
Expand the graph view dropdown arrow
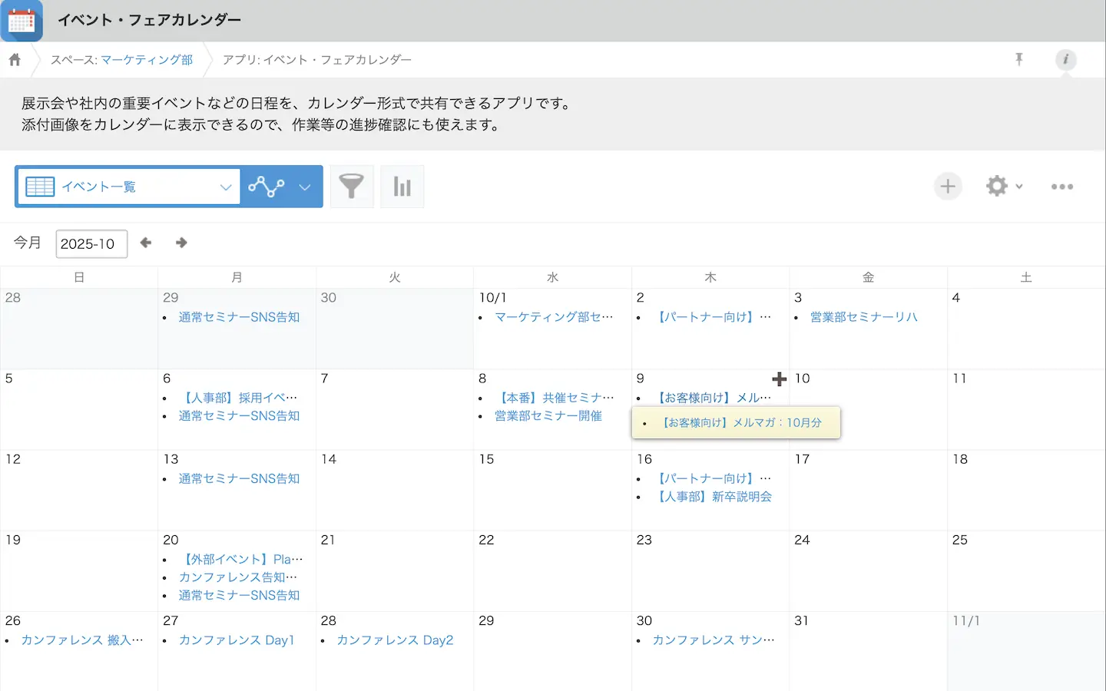click(x=305, y=187)
